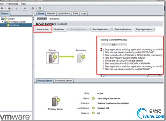Switch to the Logs tab
166x121 pixels.
pos(83,14)
